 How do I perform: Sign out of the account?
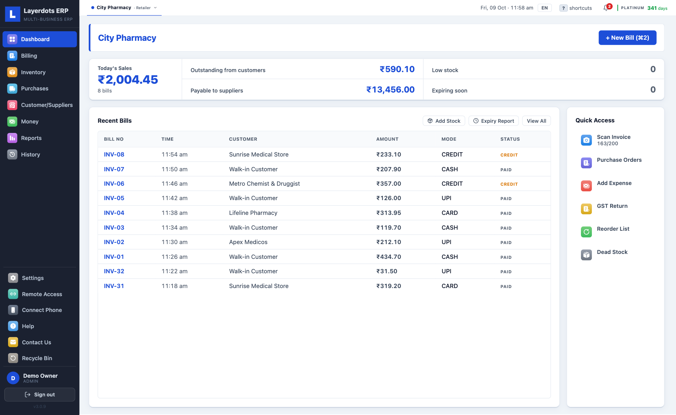coord(39,395)
